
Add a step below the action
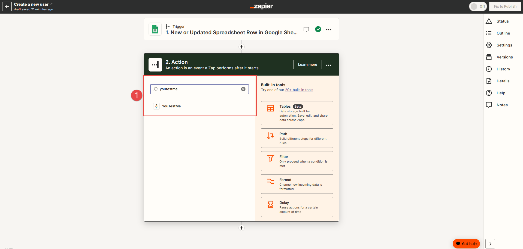(x=241, y=228)
